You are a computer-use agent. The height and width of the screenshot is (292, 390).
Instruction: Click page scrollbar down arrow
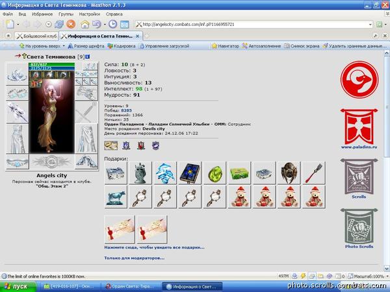pos(387,269)
